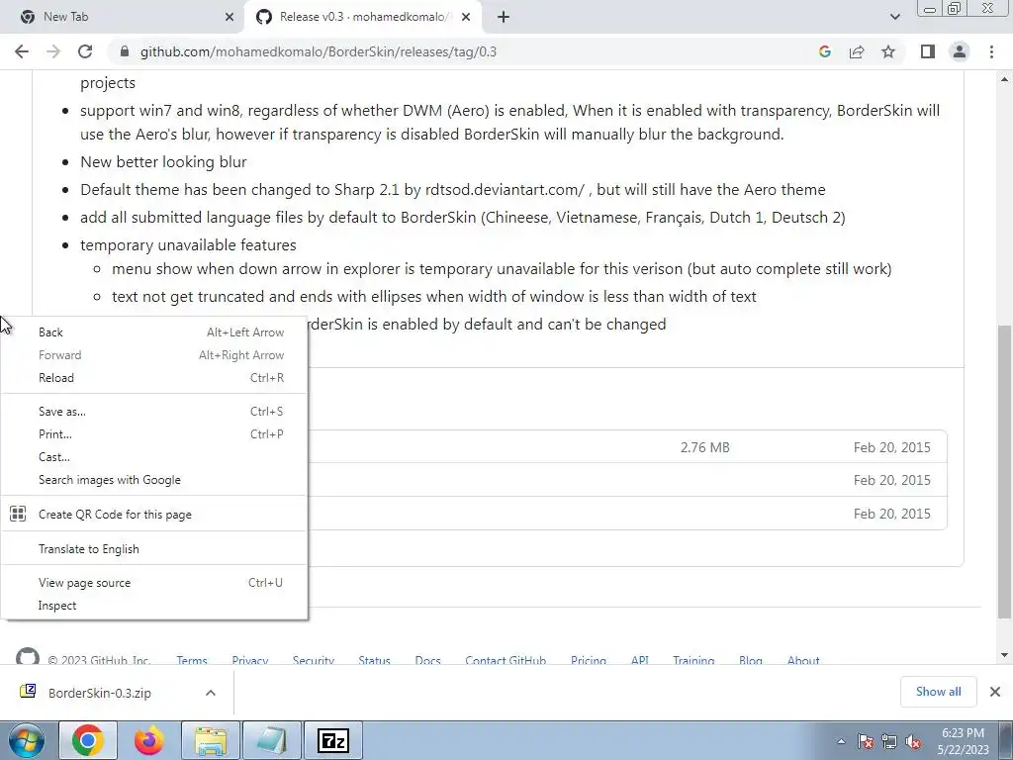Viewport: 1013px width, 760px height.
Task: Click the page vertical scrollbar thumb
Action: (x=1005, y=471)
